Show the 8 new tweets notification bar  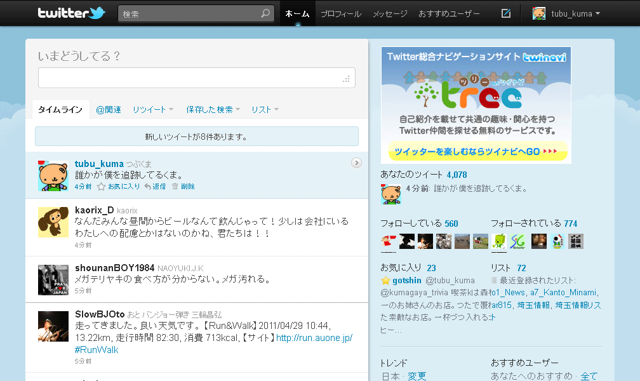click(x=197, y=137)
